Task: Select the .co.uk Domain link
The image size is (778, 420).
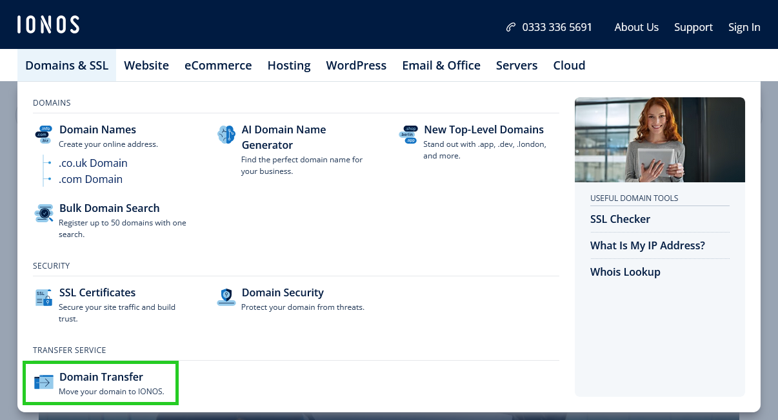Action: [93, 163]
